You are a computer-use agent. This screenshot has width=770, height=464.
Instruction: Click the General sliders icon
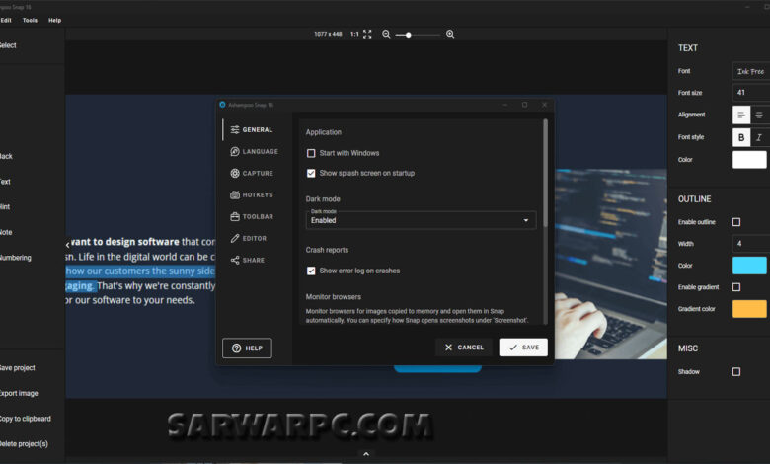[235, 129]
